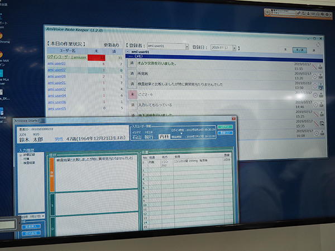Toggle the 済 status on オムツ交換 note

pos(132,64)
